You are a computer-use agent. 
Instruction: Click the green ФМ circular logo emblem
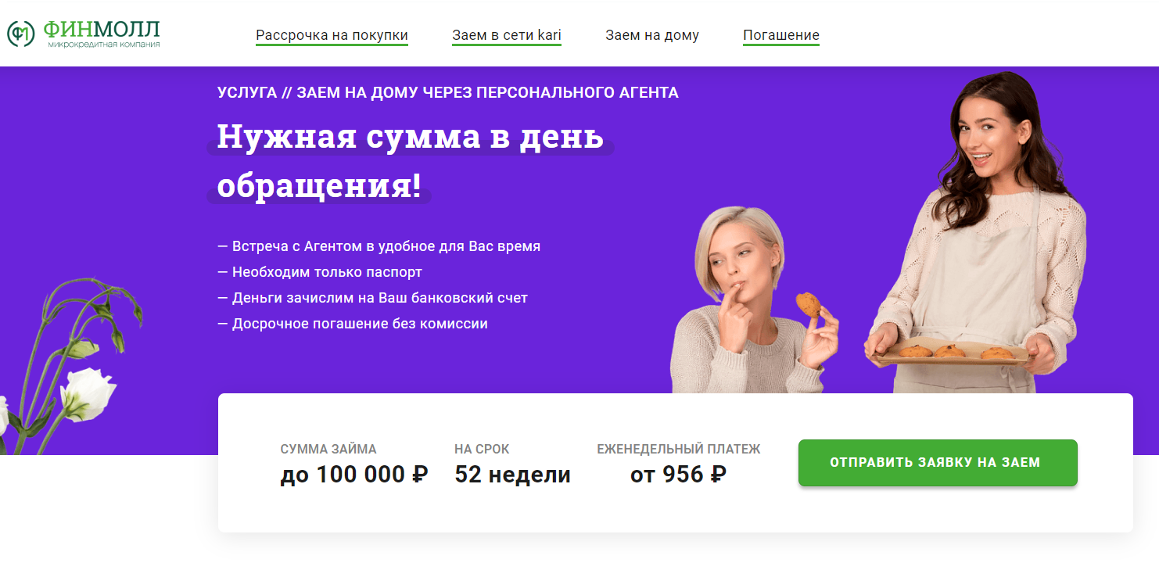click(21, 34)
